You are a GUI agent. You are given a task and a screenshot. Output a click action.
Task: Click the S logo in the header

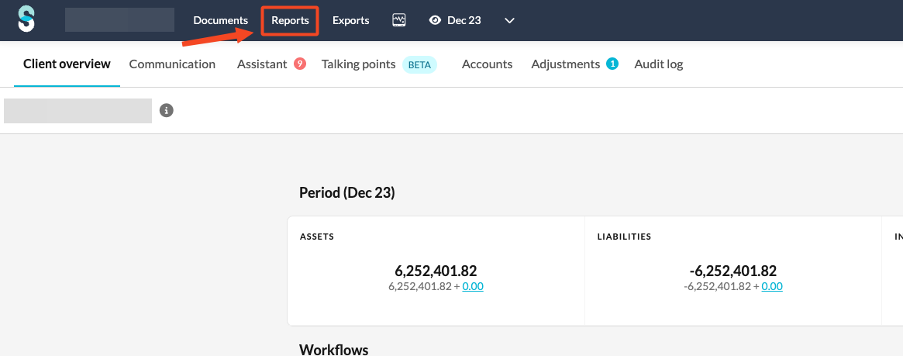click(x=26, y=19)
